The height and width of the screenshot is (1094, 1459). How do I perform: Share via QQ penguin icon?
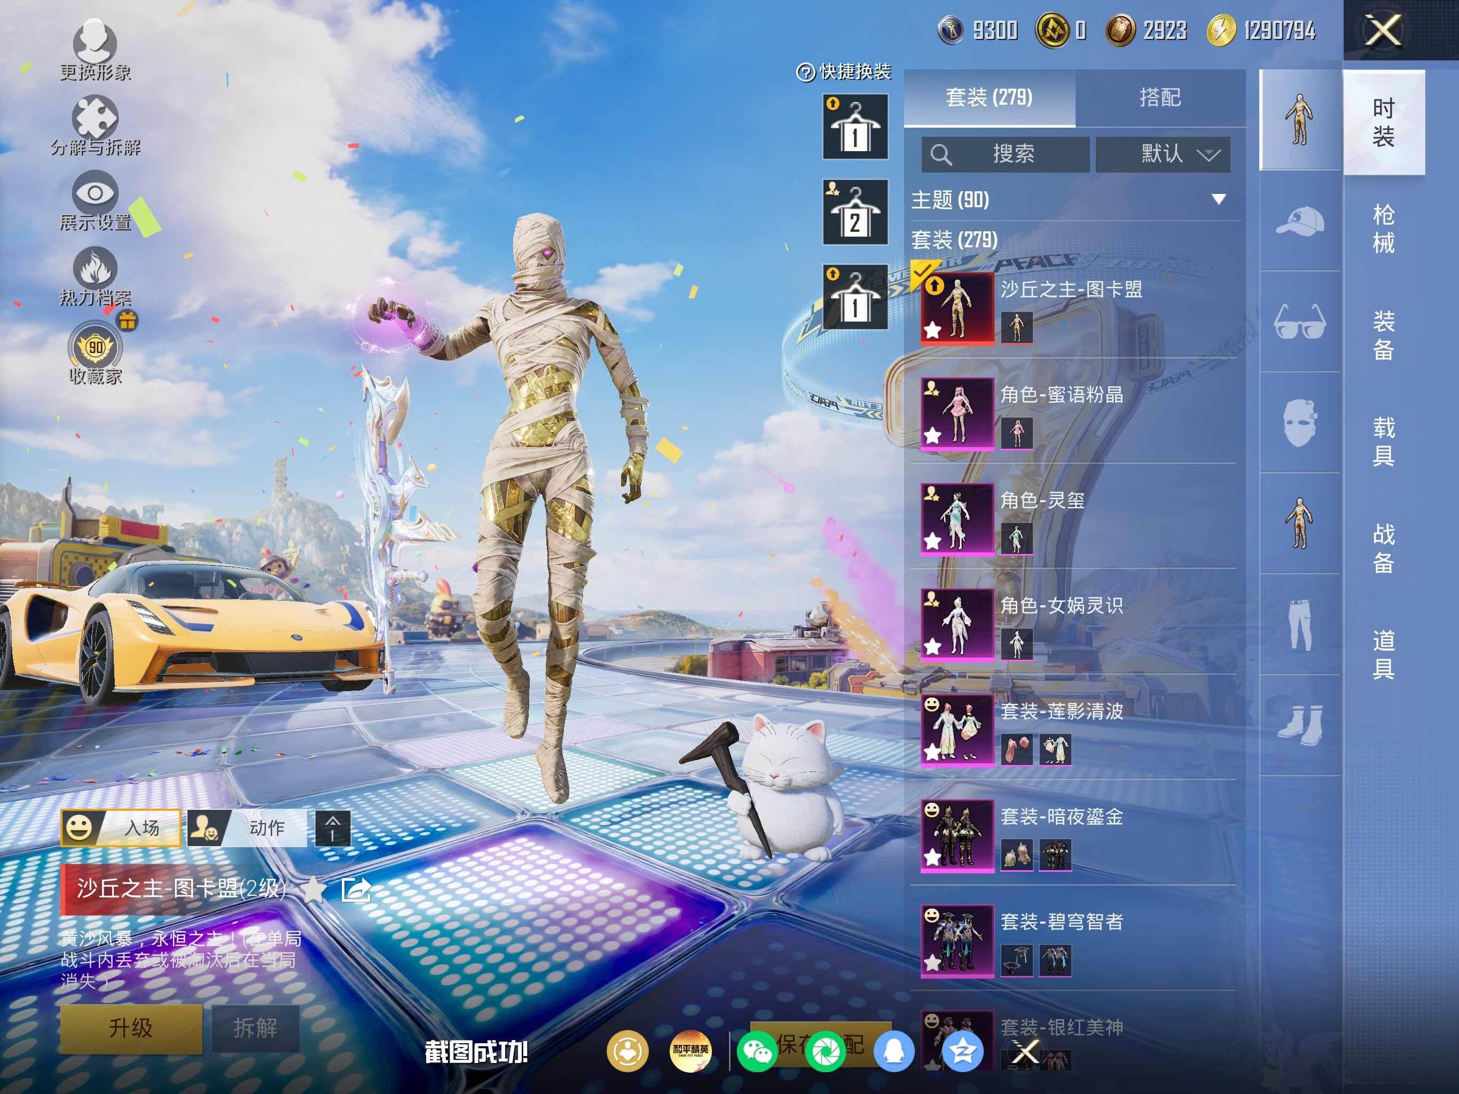[894, 1051]
